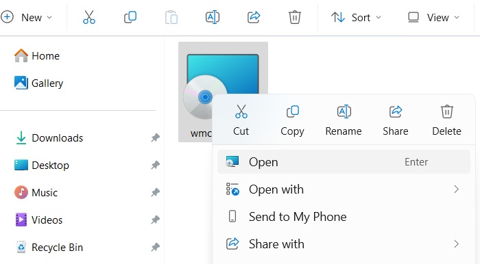480x264 pixels.
Task: Click the New button in toolbar
Action: point(26,17)
